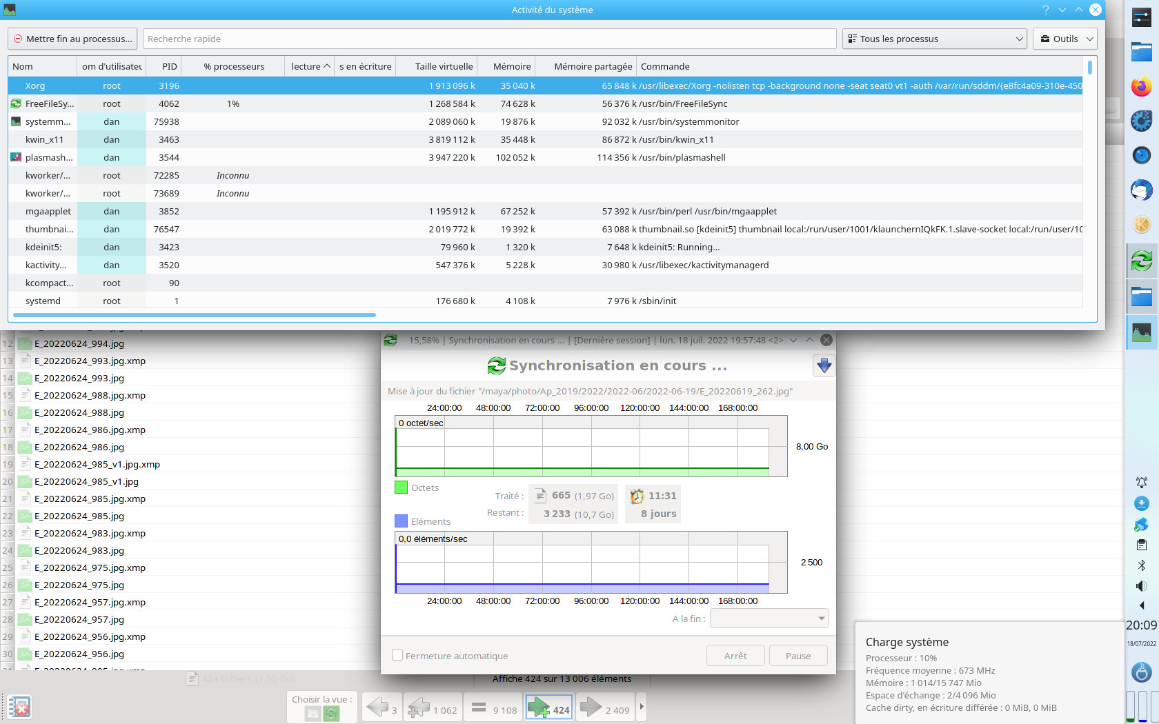Sort by '% processeurs' column header
Image resolution: width=1159 pixels, height=724 pixels.
[234, 66]
